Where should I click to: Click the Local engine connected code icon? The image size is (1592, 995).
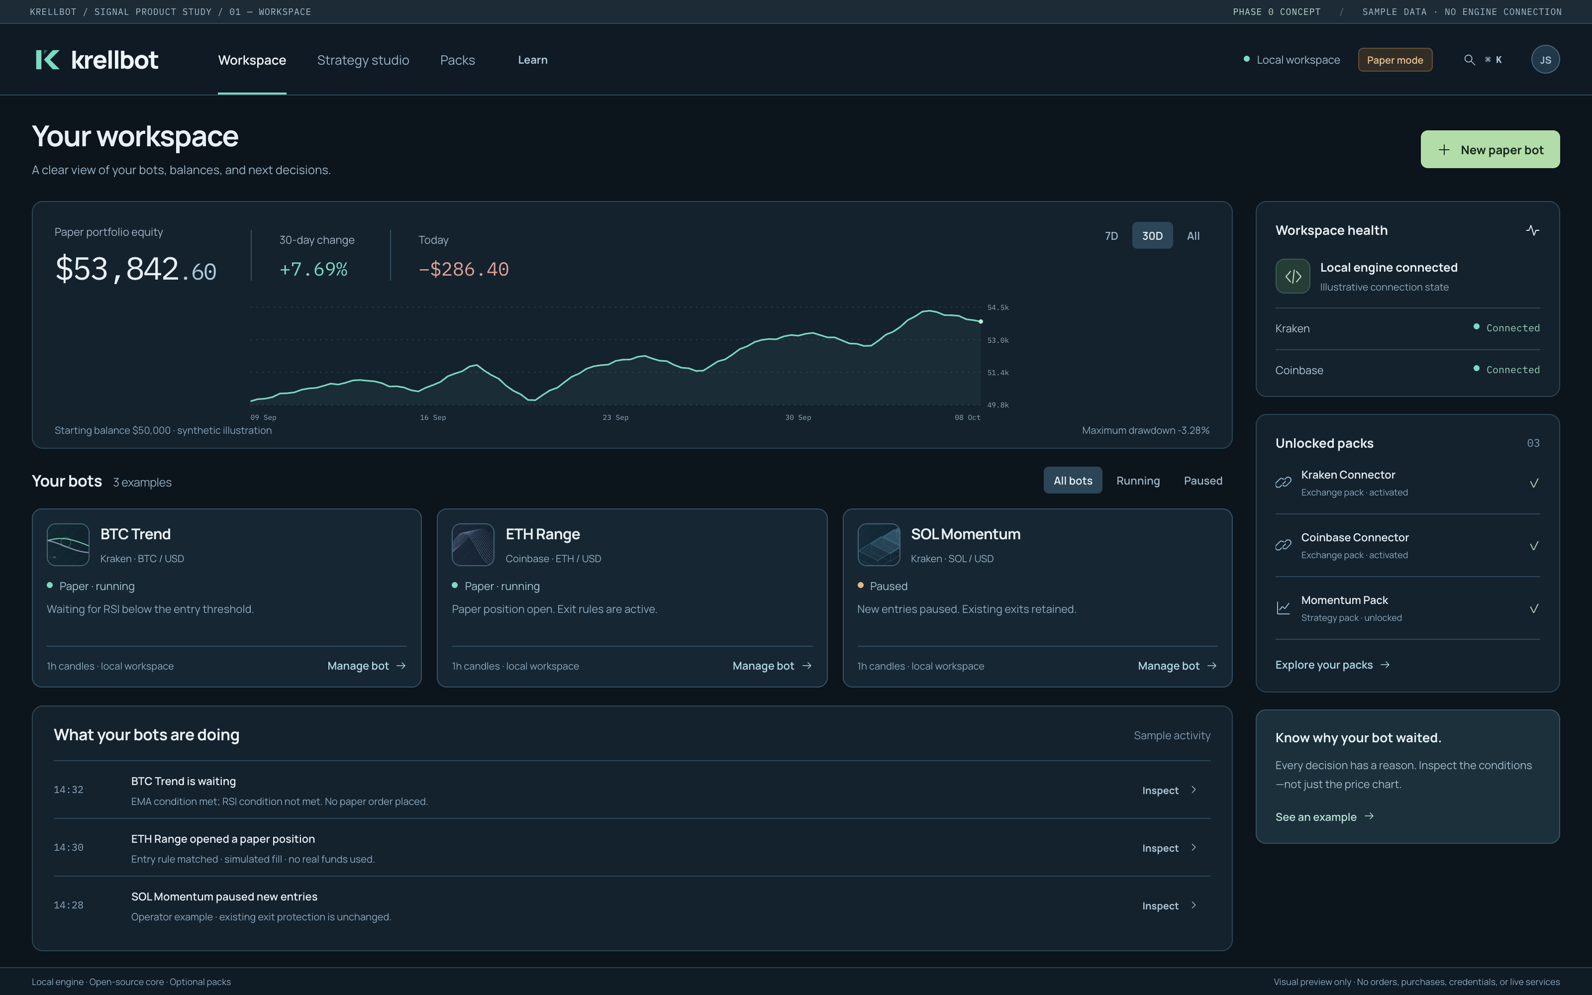pyautogui.click(x=1293, y=277)
